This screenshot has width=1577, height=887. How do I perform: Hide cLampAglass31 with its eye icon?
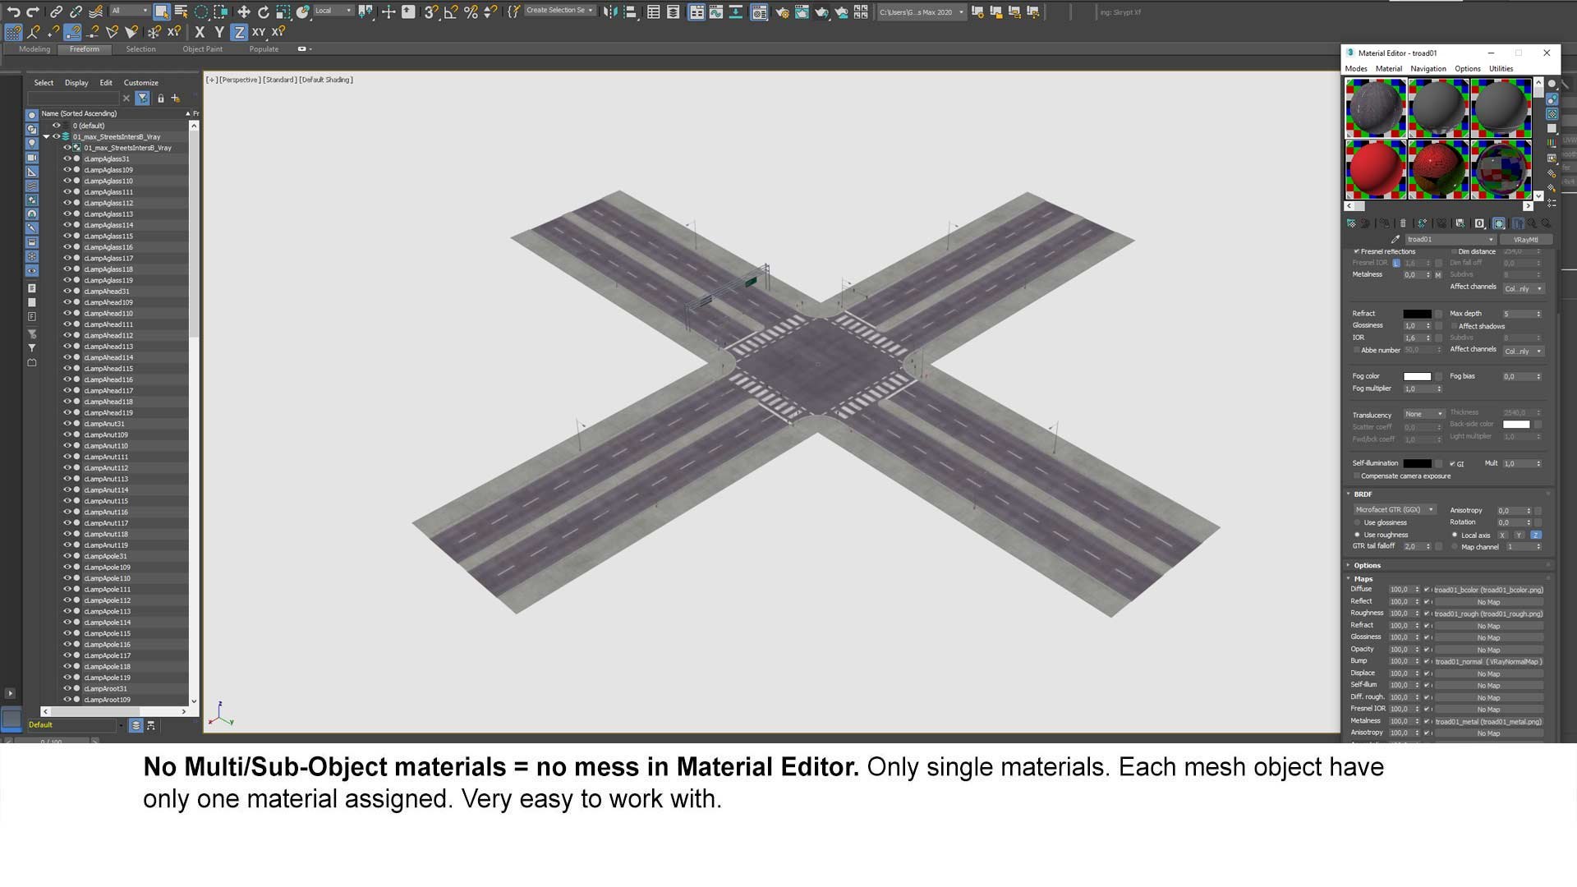(x=67, y=159)
